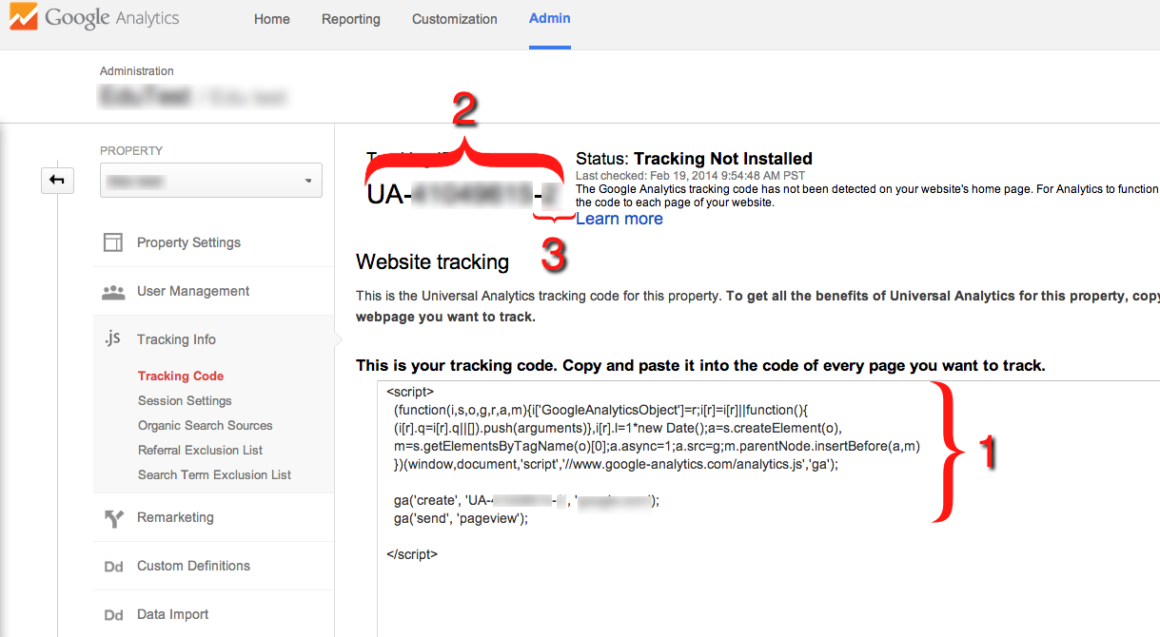This screenshot has width=1160, height=637.
Task: Switch to the Home tab
Action: pos(271,18)
